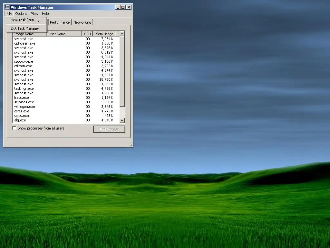The height and width of the screenshot is (248, 330).
Task: Enable Show processes from all users
Action: coord(14,128)
